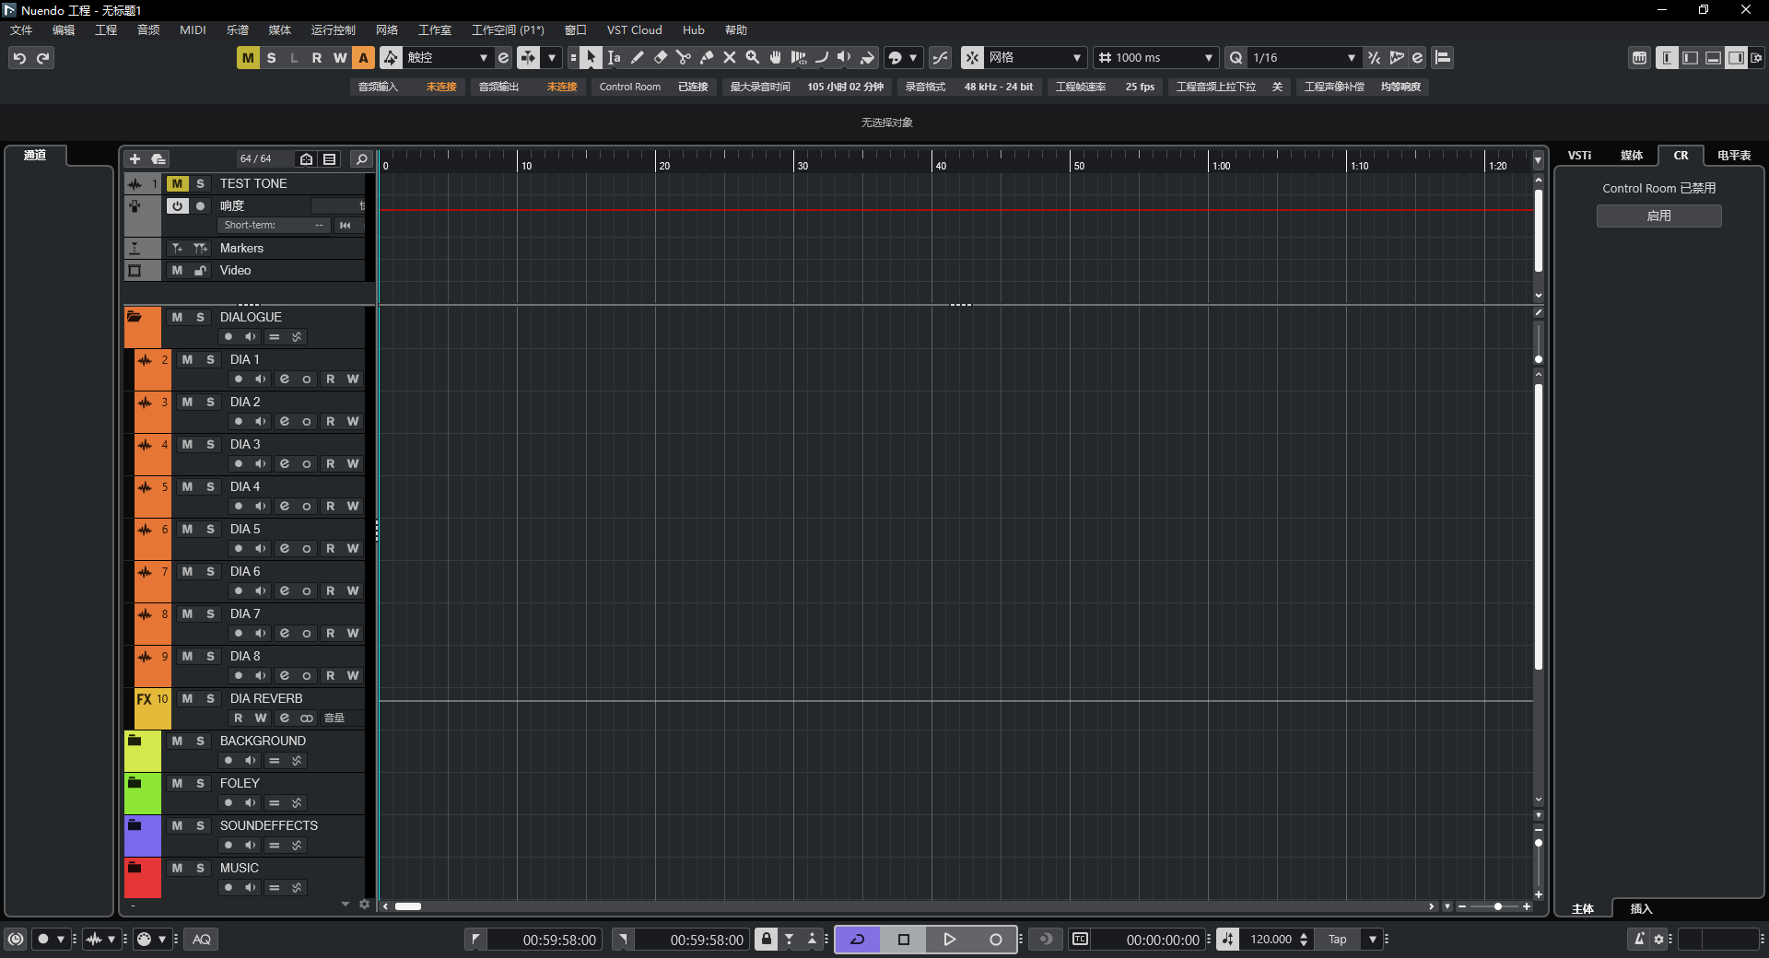Expand the 1000 ms grid type dropdown
Viewport: 1769px width, 958px height.
pyautogui.click(x=1208, y=58)
